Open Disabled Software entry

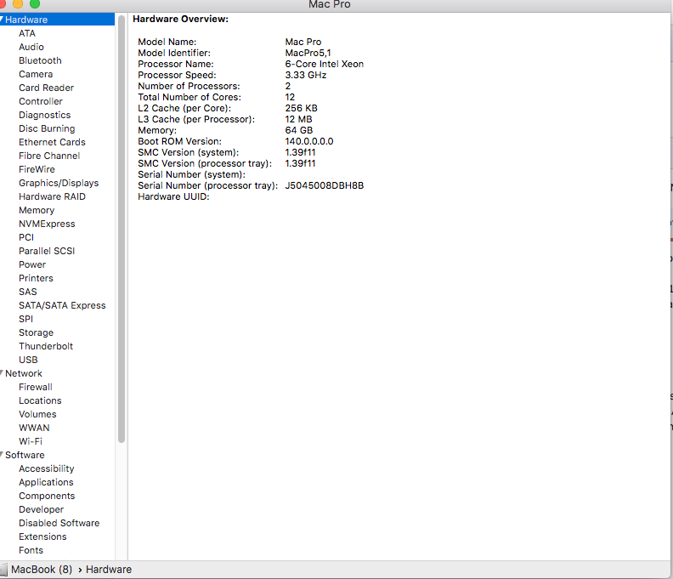click(59, 523)
